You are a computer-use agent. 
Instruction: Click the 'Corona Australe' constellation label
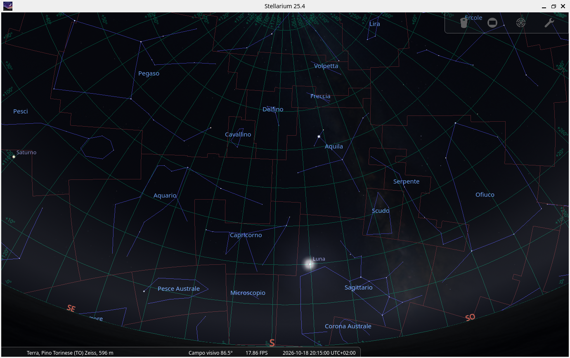348,326
